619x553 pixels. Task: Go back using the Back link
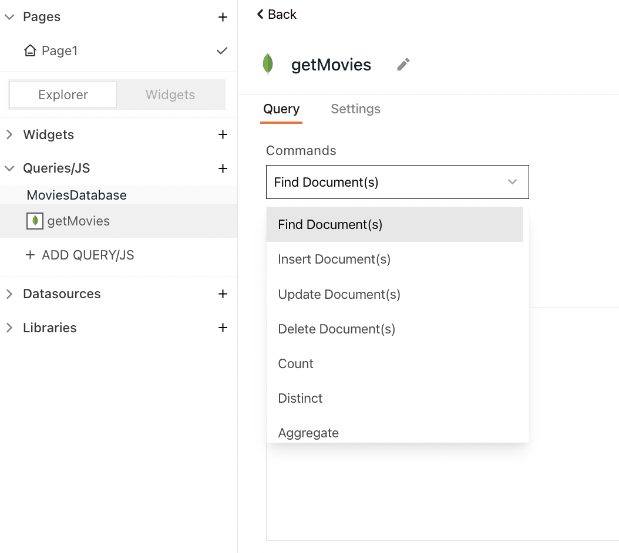pyautogui.click(x=277, y=14)
